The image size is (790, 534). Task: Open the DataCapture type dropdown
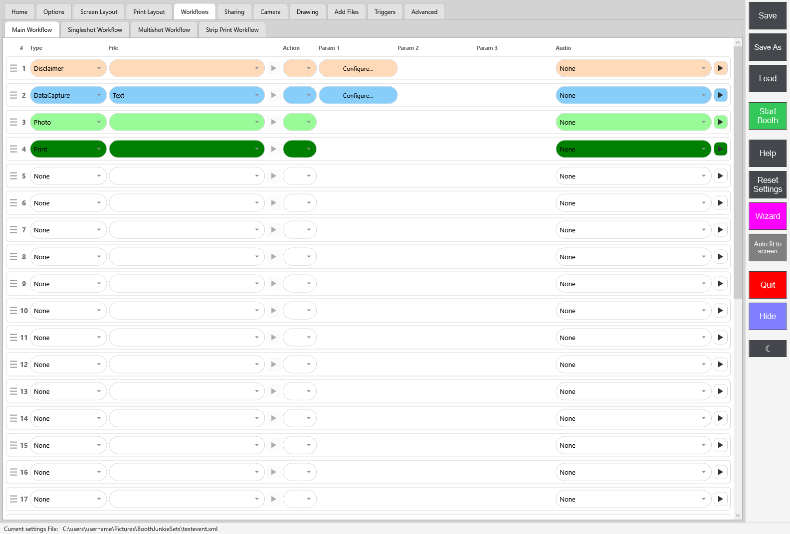[x=68, y=95]
